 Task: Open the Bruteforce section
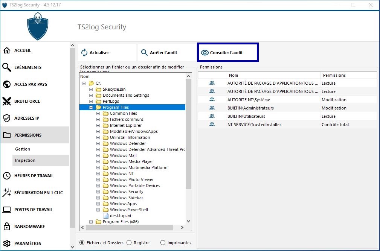tap(35, 101)
